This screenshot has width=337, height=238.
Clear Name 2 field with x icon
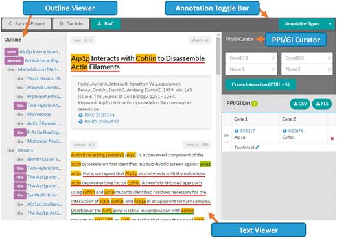329,69
